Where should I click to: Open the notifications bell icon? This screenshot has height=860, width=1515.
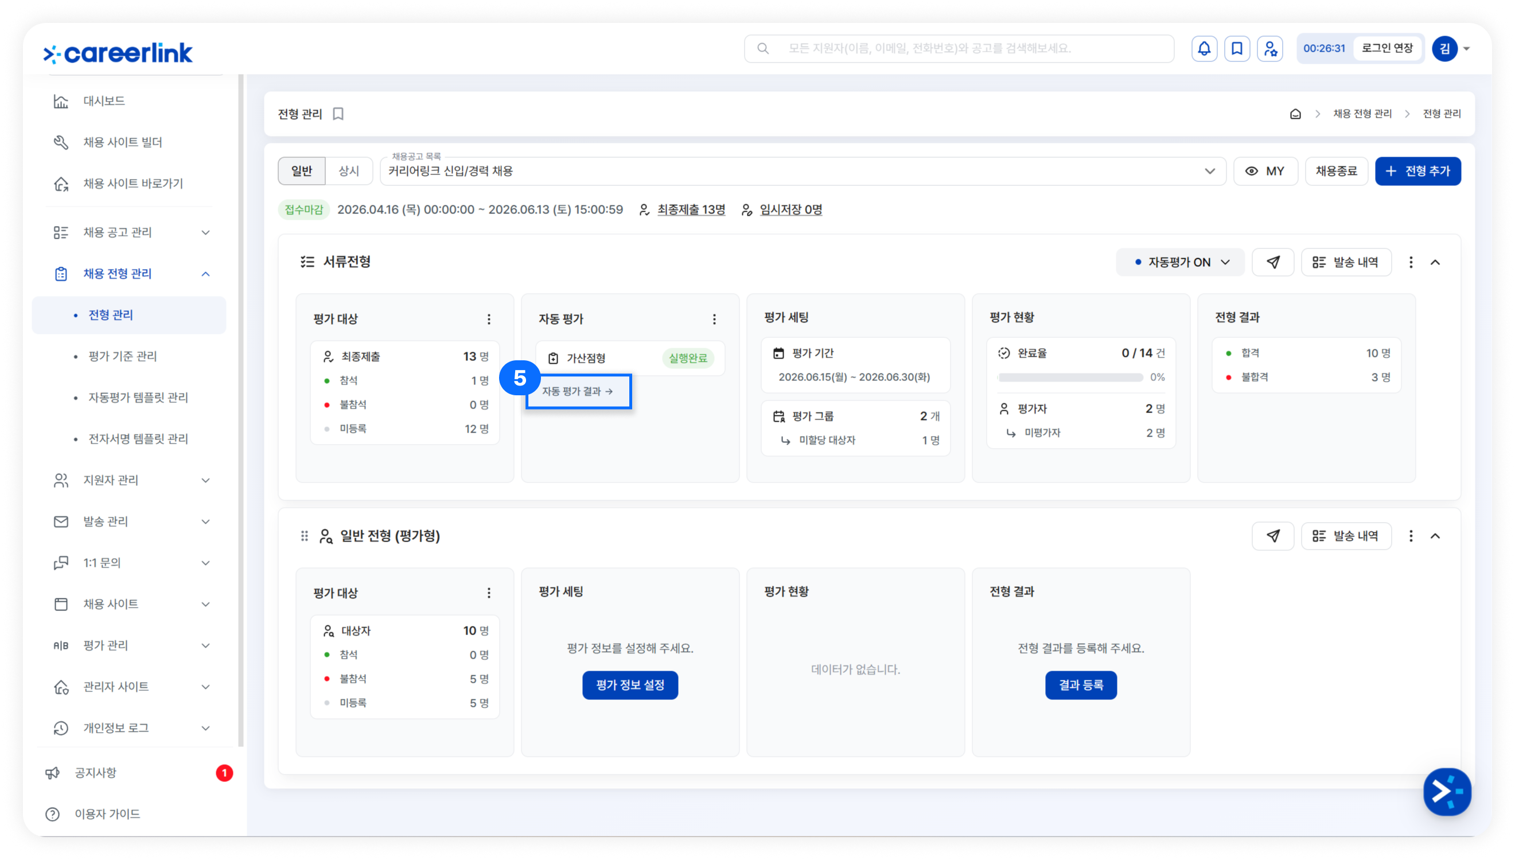click(1204, 48)
